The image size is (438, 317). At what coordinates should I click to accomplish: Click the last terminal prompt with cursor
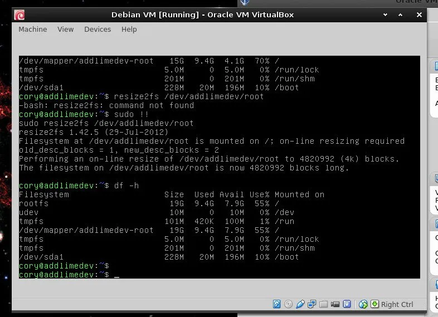pyautogui.click(x=69, y=275)
